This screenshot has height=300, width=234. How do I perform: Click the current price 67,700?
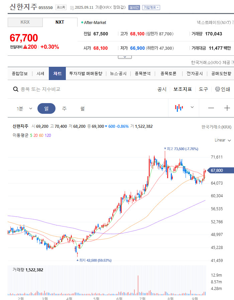(x=24, y=38)
